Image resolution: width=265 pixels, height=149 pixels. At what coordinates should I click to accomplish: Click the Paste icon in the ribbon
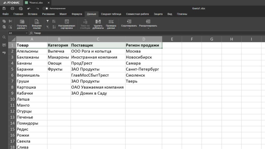click(4, 27)
